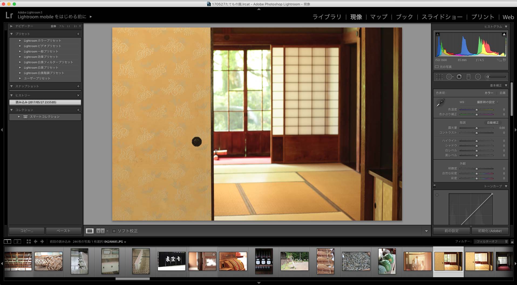Open the WB 撮影時の設定 dropdown

487,102
